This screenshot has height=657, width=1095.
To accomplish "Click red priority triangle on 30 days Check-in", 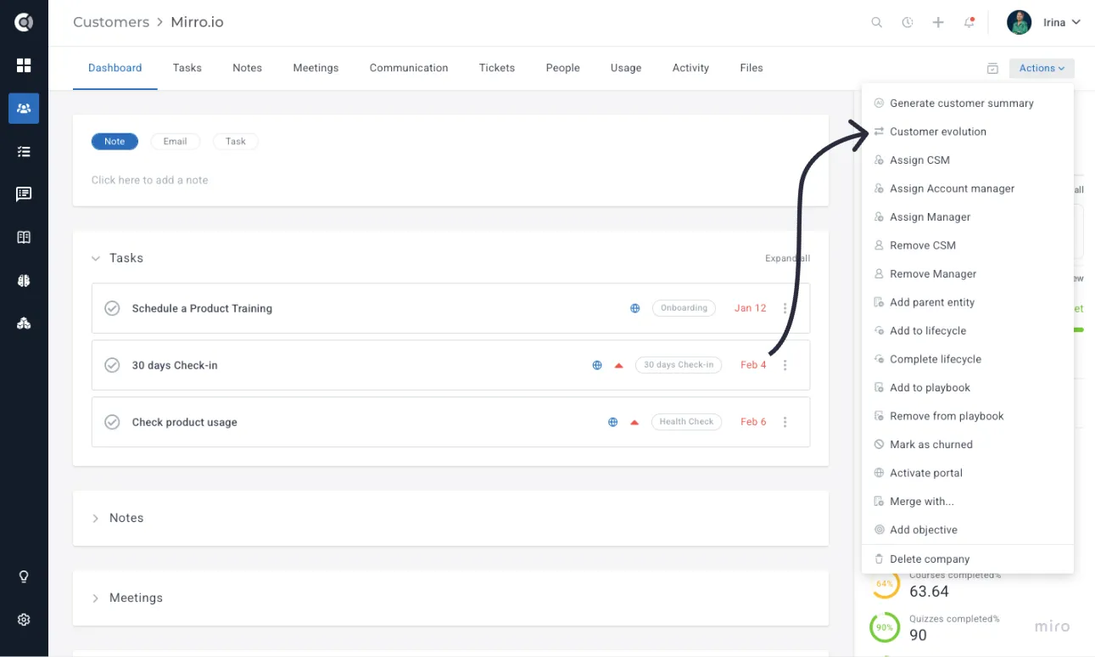I will [x=619, y=366].
